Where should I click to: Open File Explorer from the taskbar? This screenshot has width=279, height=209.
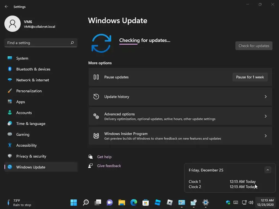122,202
